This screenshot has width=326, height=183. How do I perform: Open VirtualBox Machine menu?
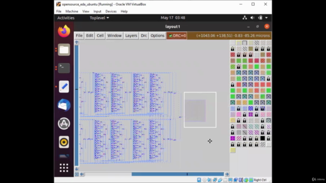72,11
